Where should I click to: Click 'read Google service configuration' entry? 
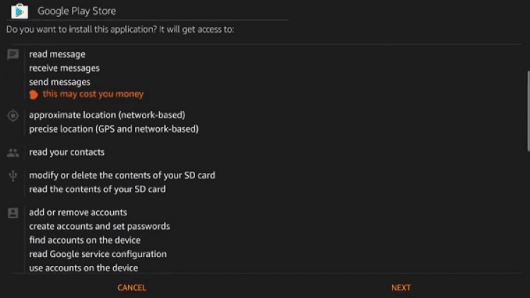tap(98, 254)
